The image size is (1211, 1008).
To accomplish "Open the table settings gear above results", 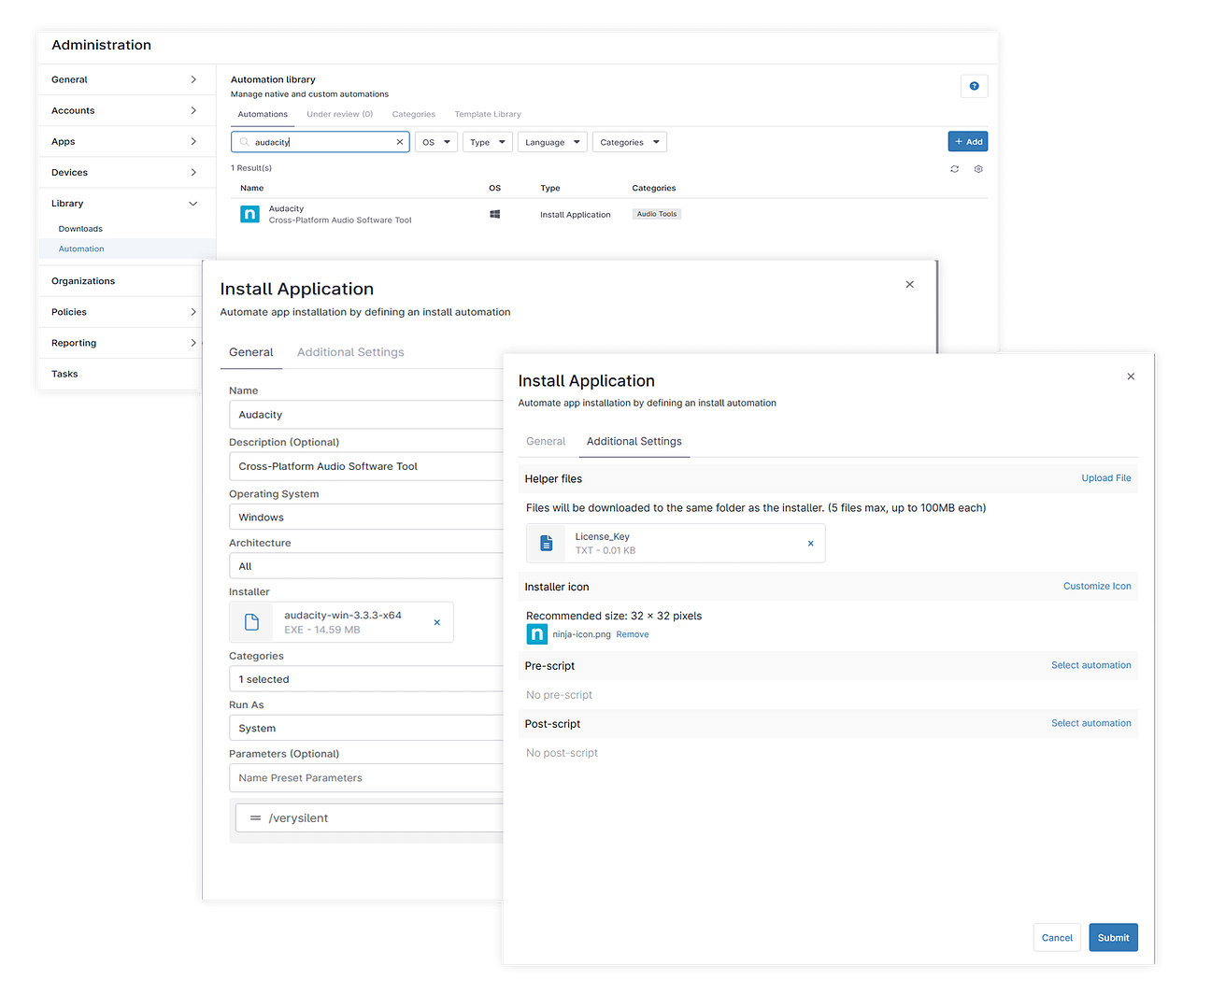I will point(978,168).
